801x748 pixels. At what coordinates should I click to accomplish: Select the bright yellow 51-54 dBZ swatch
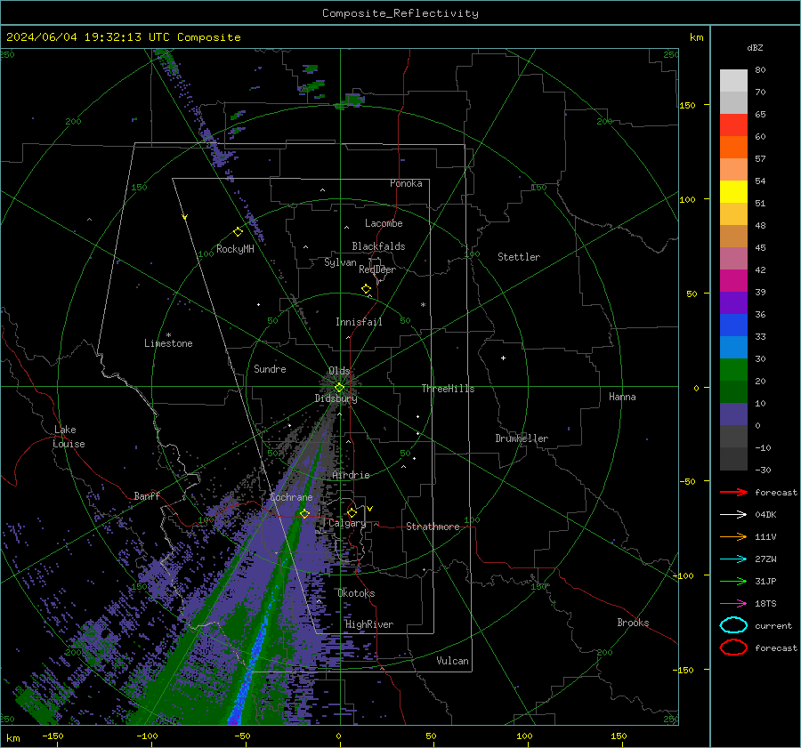[x=733, y=192]
